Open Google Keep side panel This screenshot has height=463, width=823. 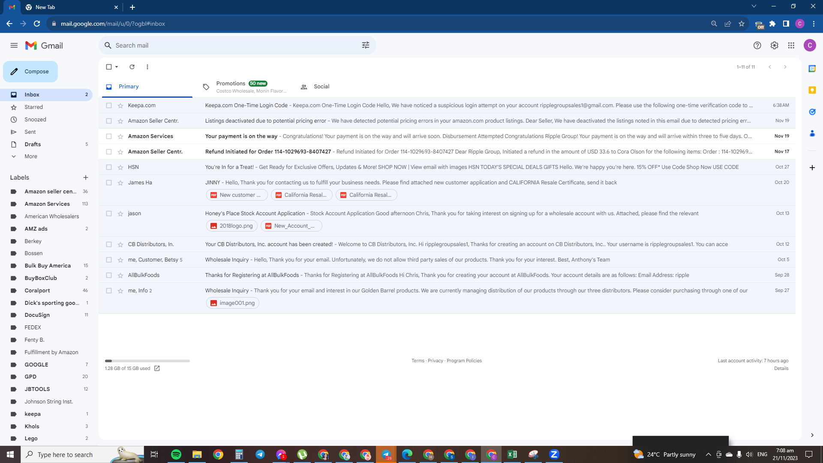click(x=812, y=90)
